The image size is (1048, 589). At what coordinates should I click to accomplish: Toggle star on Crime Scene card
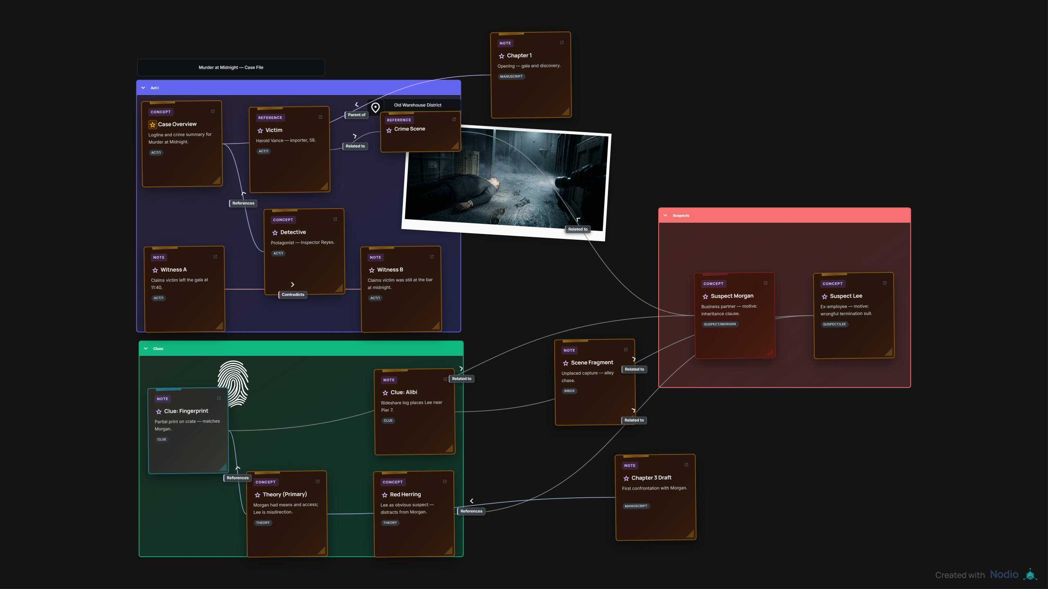point(389,130)
